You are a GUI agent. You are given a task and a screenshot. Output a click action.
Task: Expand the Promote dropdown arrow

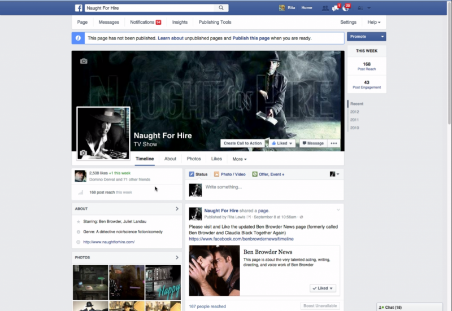pyautogui.click(x=383, y=37)
